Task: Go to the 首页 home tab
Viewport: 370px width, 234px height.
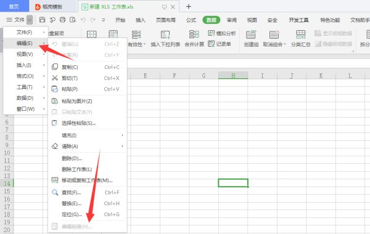Action: 14,6
